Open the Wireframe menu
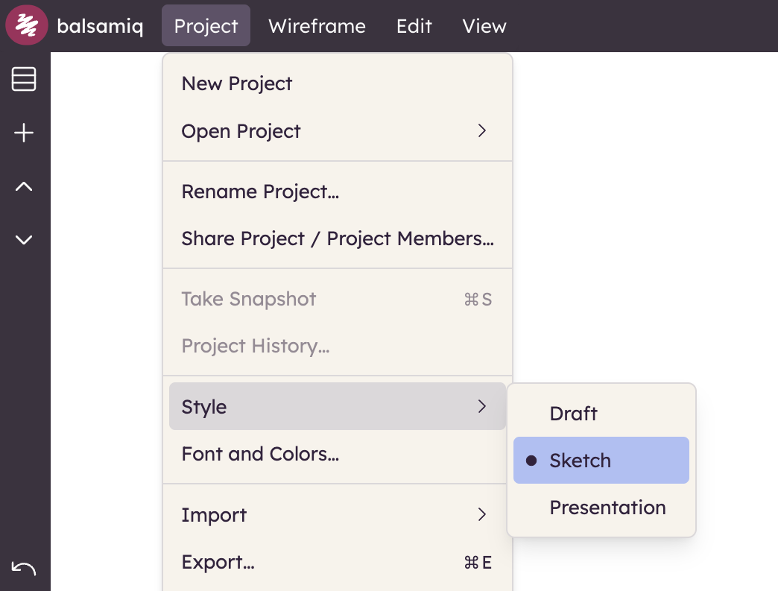 317,26
